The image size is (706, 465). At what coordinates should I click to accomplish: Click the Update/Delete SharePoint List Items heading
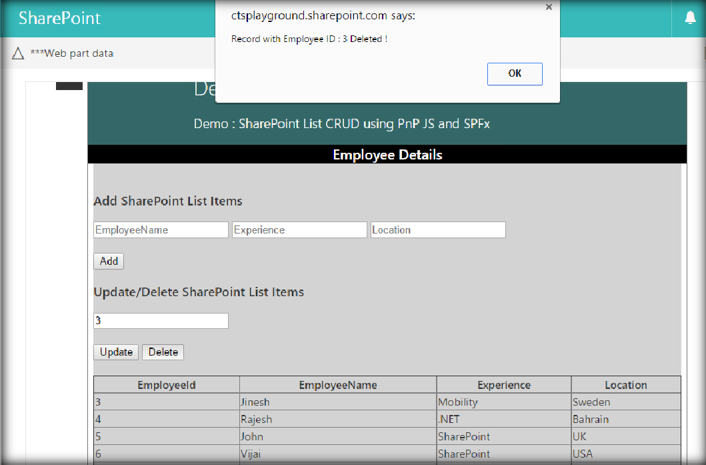click(x=199, y=292)
